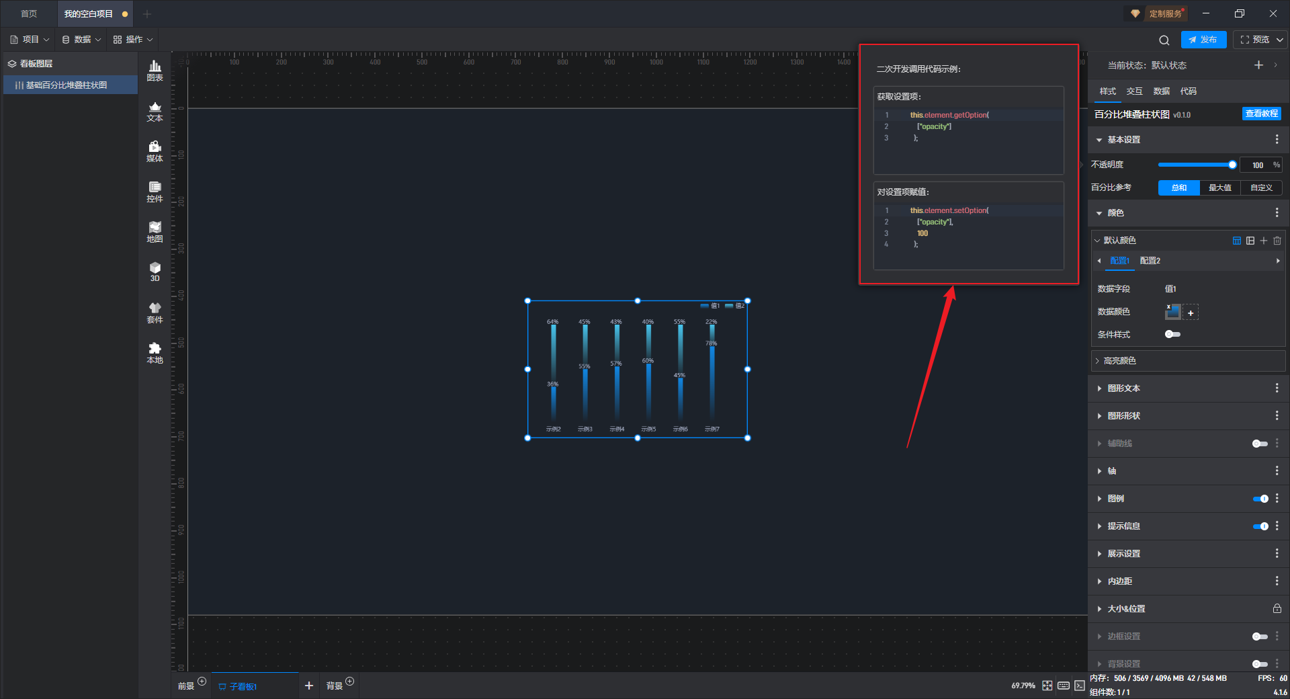This screenshot has height=699, width=1290.
Task: Enable the 辅助线 guide line toggle
Action: [x=1260, y=444]
